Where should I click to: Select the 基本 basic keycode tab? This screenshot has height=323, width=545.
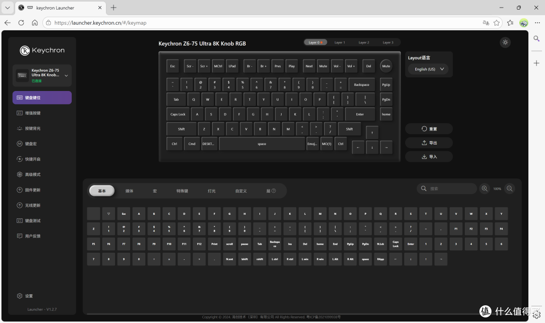[102, 191]
